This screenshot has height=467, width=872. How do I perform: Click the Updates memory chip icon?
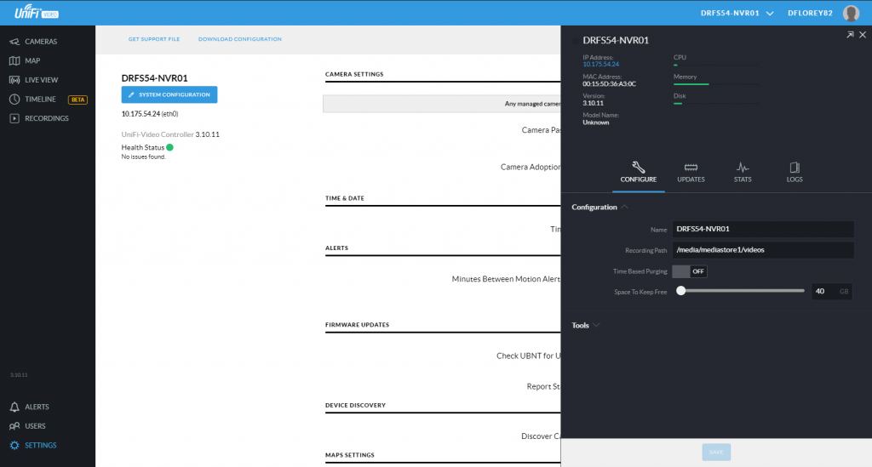(691, 167)
